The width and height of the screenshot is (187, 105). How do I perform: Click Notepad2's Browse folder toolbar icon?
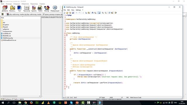(70, 13)
